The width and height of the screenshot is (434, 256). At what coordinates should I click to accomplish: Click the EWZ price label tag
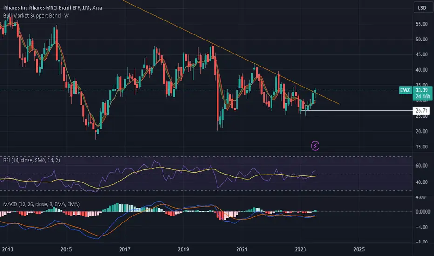(405, 90)
